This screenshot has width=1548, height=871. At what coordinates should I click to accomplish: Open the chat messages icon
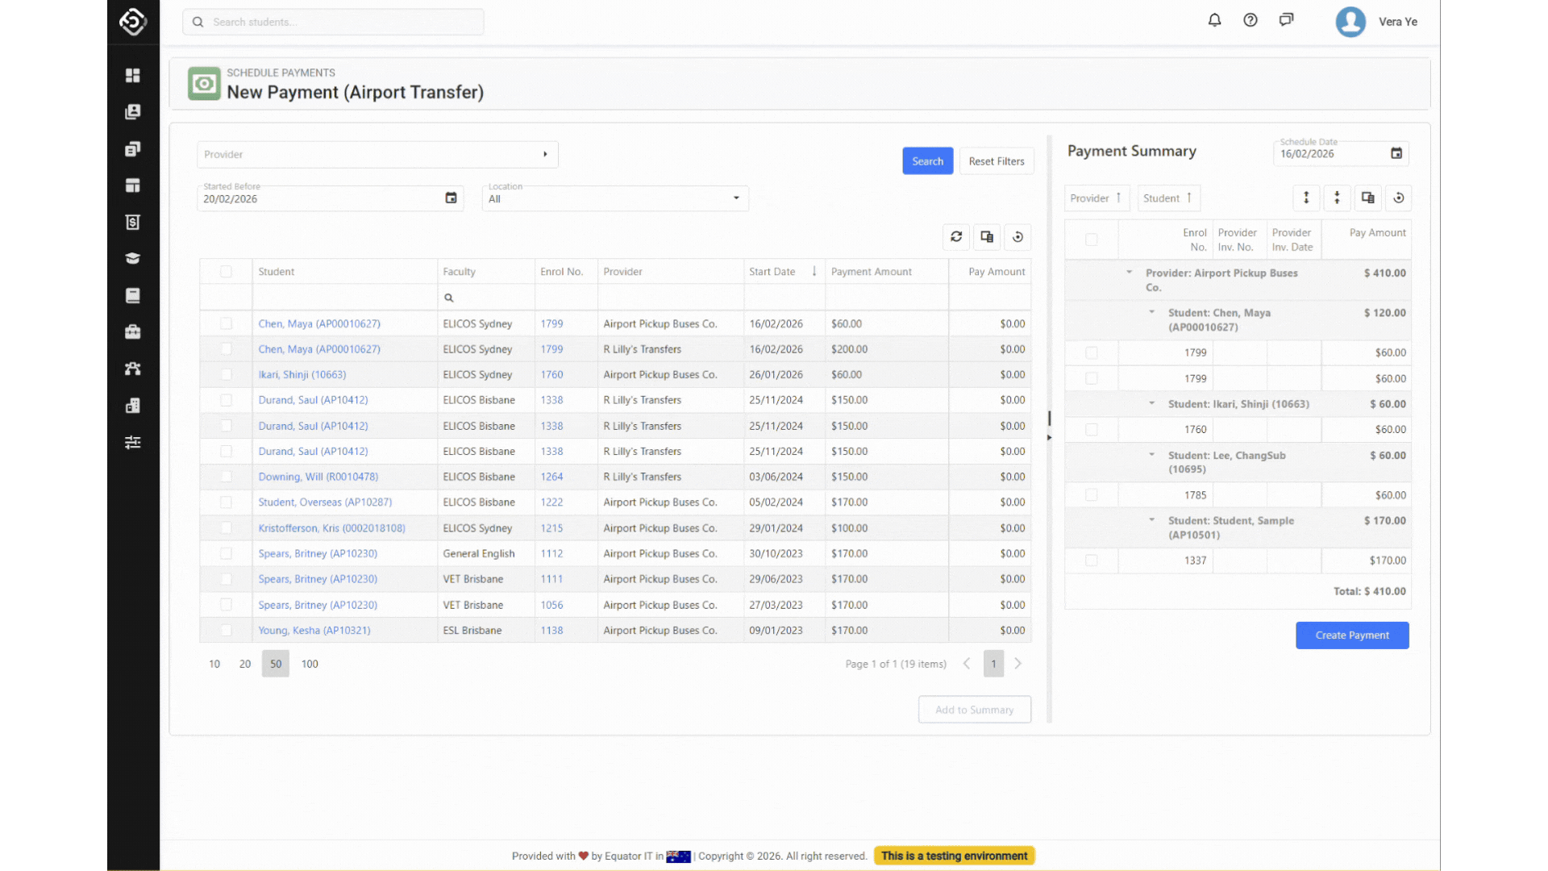pyautogui.click(x=1286, y=20)
